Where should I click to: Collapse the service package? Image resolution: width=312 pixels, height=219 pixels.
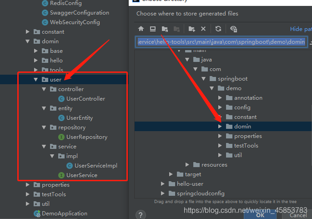(x=44, y=147)
